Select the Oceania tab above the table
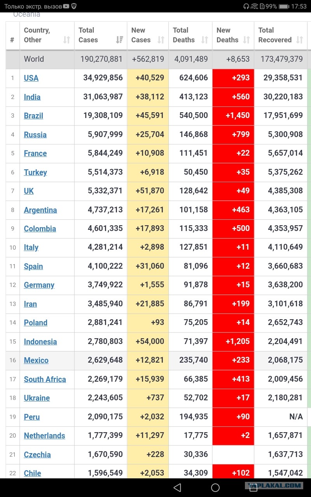This screenshot has height=497, width=311. pyautogui.click(x=26, y=14)
